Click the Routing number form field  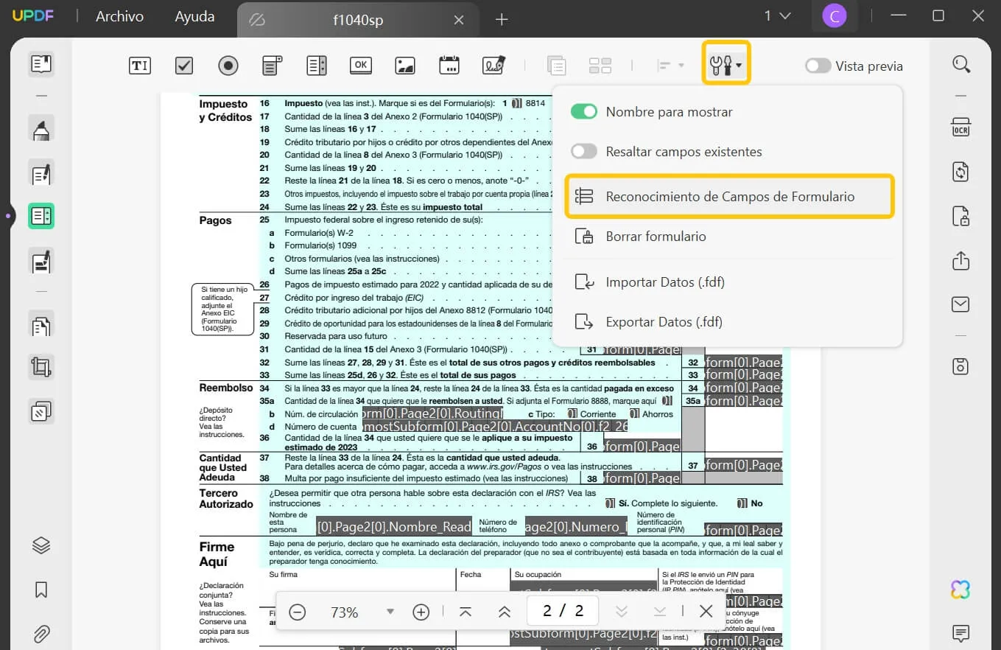tap(432, 413)
